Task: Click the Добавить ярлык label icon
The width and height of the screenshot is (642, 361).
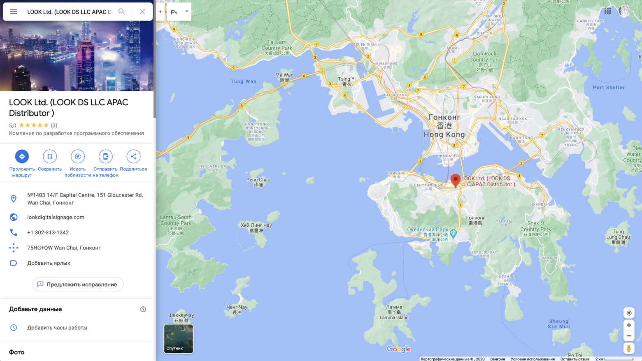Action: pyautogui.click(x=14, y=263)
